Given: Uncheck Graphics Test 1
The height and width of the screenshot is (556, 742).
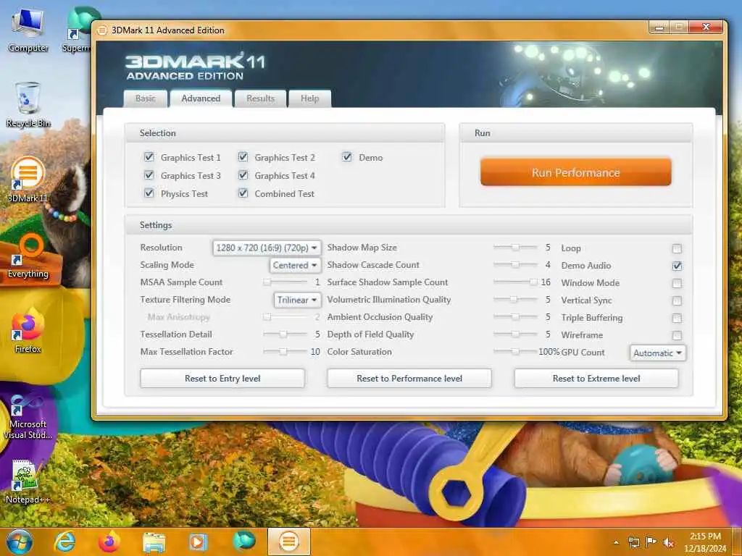Looking at the screenshot, I should (x=149, y=157).
